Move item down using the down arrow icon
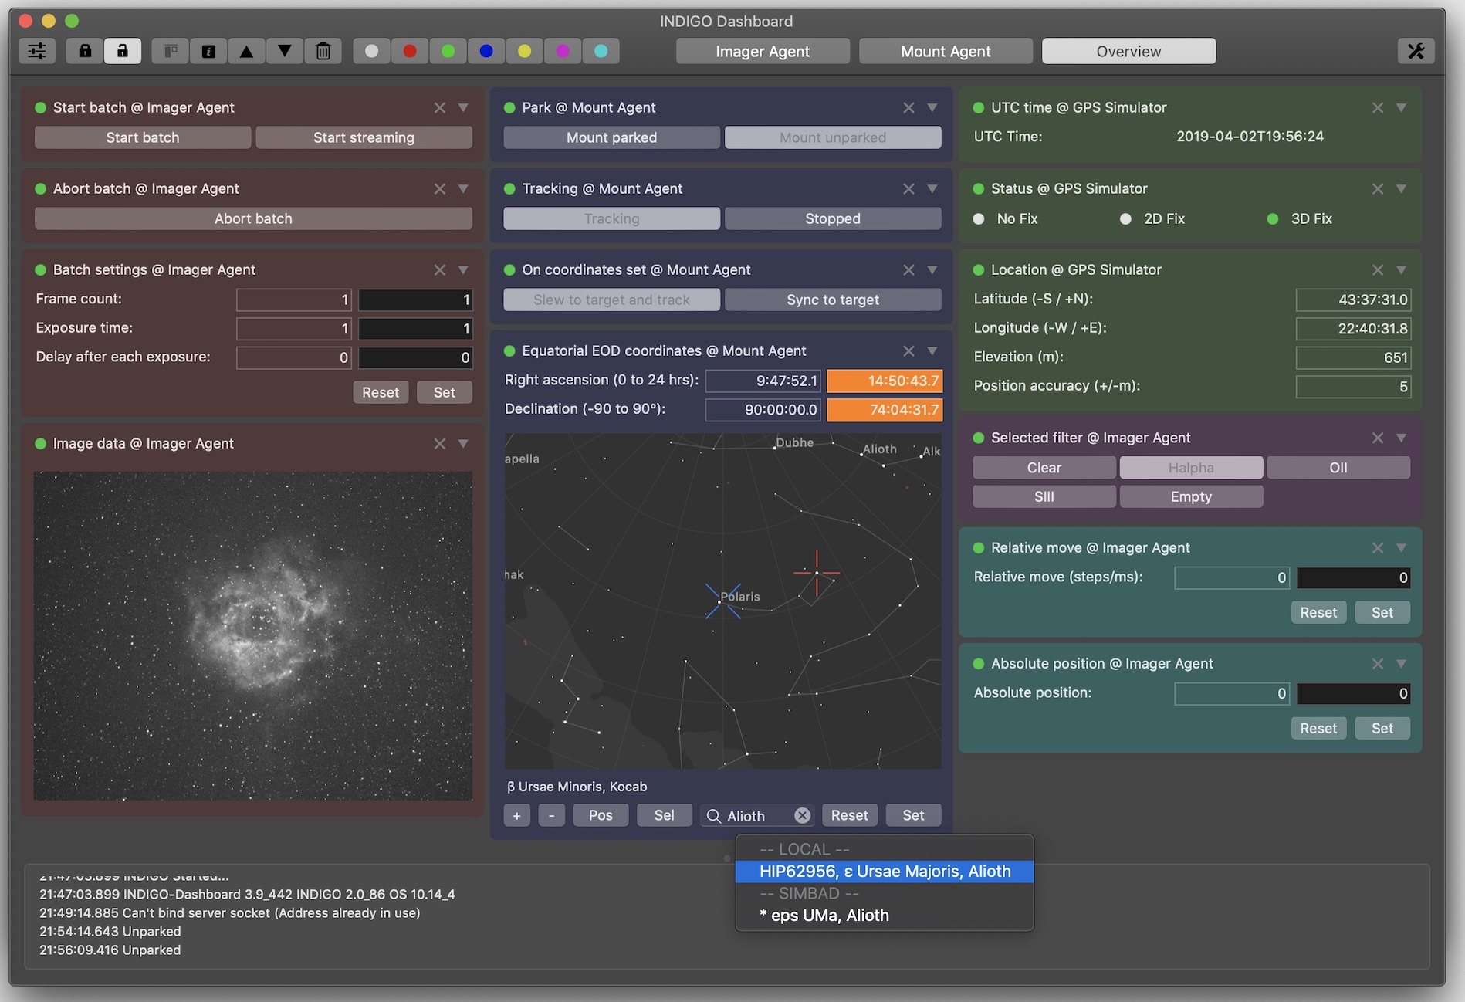This screenshot has height=1002, width=1465. coord(285,51)
